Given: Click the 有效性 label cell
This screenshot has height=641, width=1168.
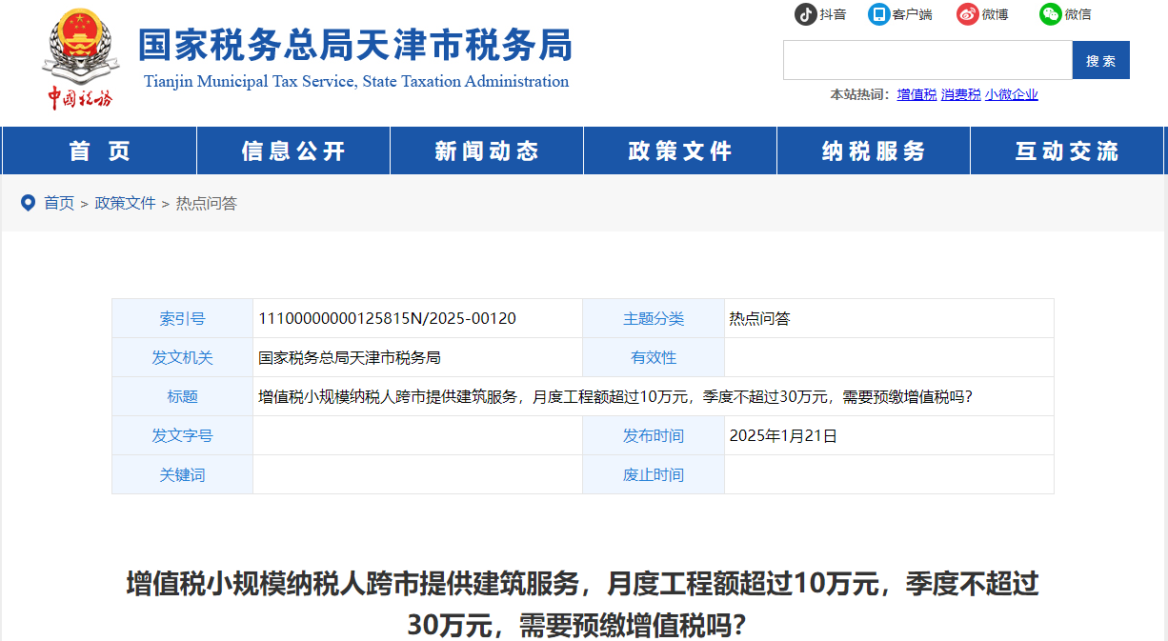Looking at the screenshot, I should [654, 357].
